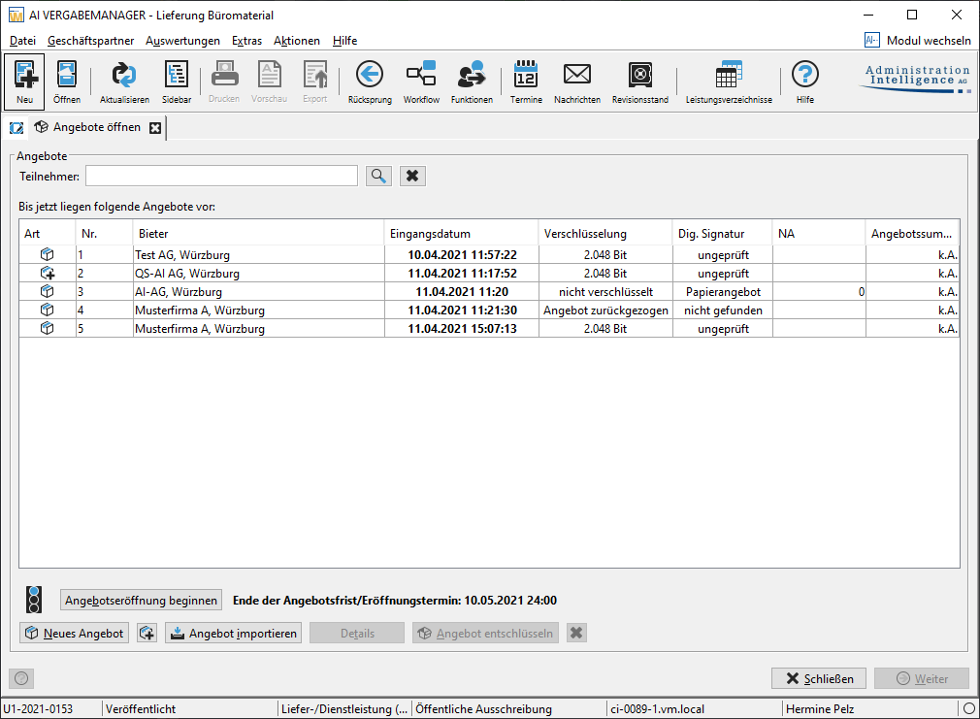Open the Hilfe menu in menu bar
Image resolution: width=980 pixels, height=719 pixels.
[345, 41]
